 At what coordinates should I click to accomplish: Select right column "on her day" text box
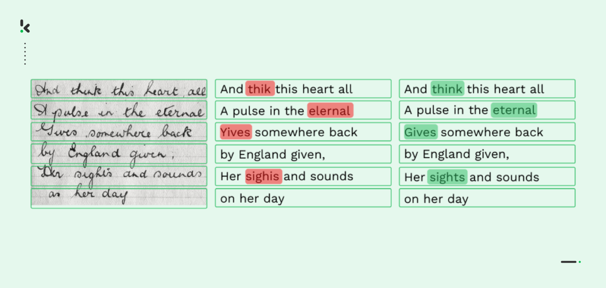pos(487,198)
